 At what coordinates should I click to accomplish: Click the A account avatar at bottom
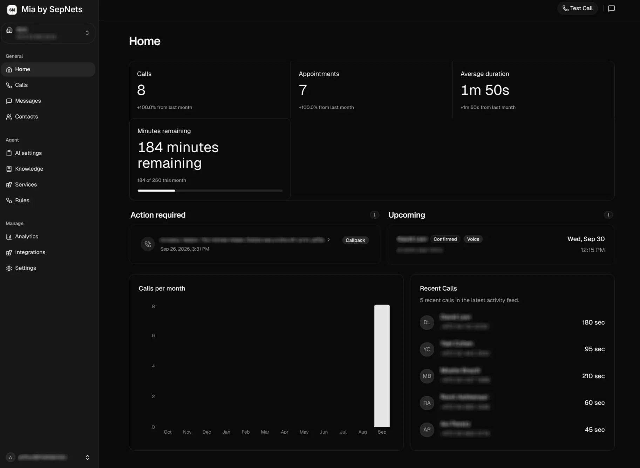point(11,457)
